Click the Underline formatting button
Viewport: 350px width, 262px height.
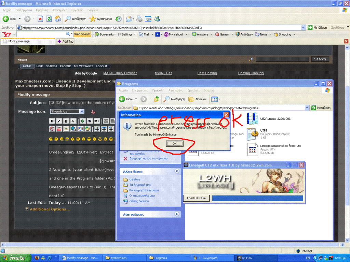(66, 121)
